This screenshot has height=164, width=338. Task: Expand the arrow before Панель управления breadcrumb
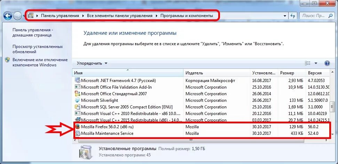point(37,16)
